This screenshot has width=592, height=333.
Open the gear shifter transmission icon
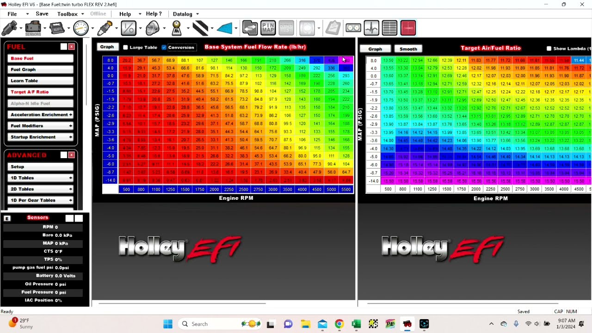click(x=177, y=28)
